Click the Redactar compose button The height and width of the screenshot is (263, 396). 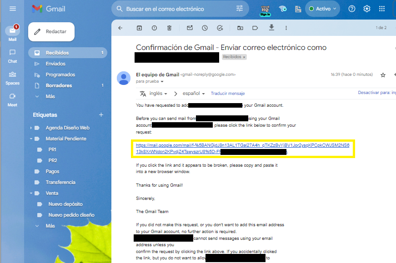pyautogui.click(x=51, y=31)
